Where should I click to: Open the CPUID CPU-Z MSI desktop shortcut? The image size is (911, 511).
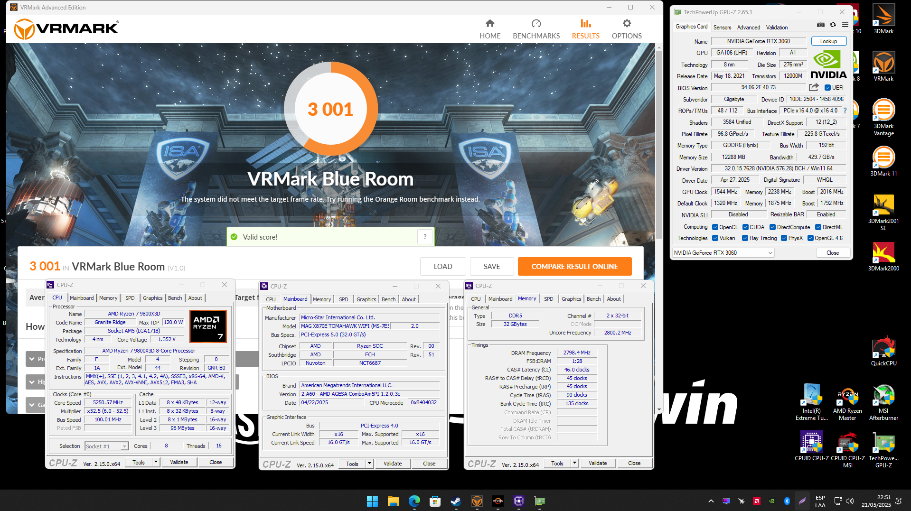pyautogui.click(x=847, y=449)
